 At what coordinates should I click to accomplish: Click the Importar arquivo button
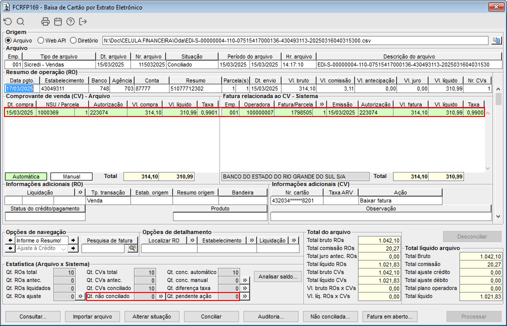92,316
